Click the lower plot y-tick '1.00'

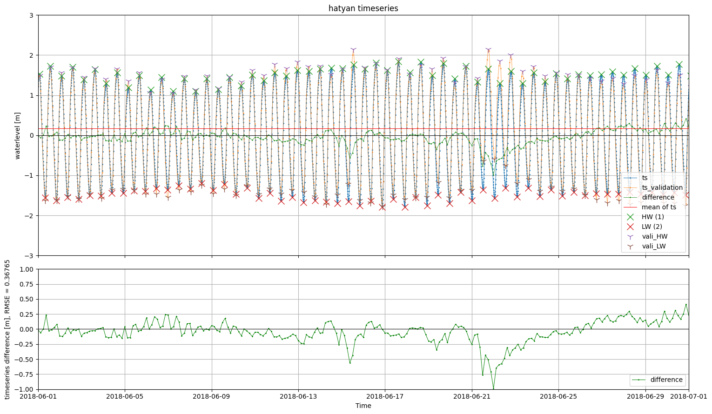click(27, 269)
